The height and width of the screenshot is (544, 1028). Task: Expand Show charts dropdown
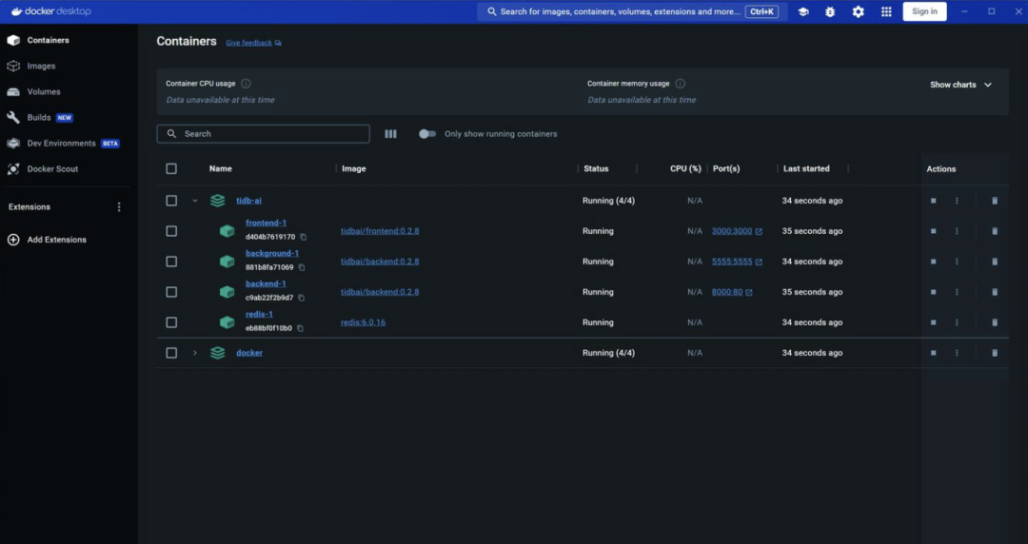960,85
